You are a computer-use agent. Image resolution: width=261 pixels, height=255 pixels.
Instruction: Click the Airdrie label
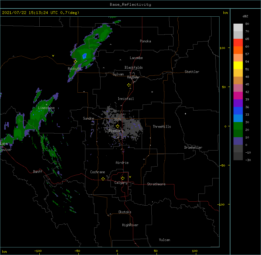[122, 163]
